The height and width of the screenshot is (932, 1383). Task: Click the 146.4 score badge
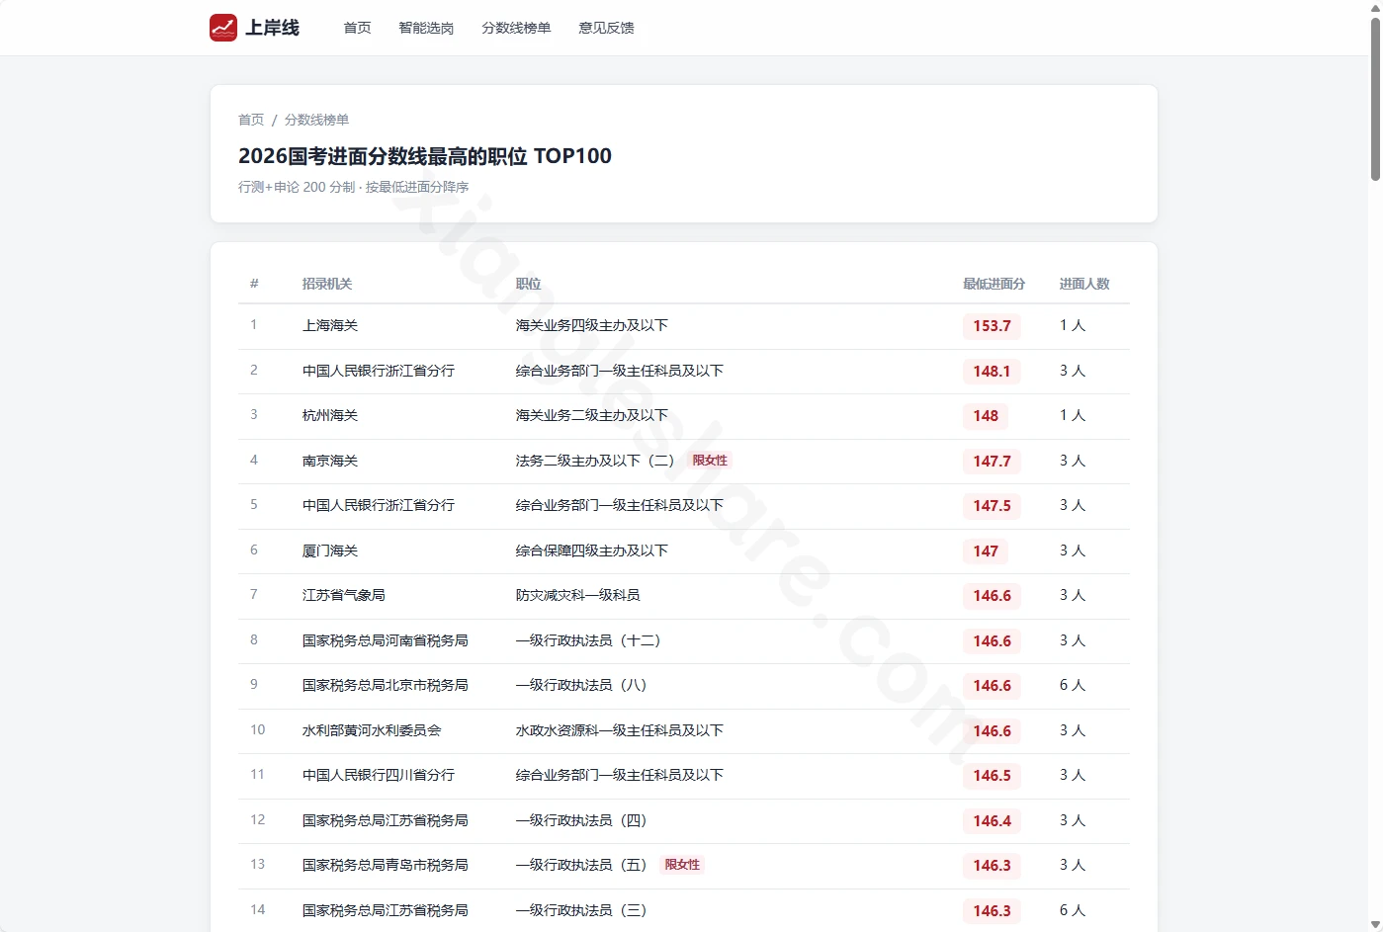(x=992, y=821)
